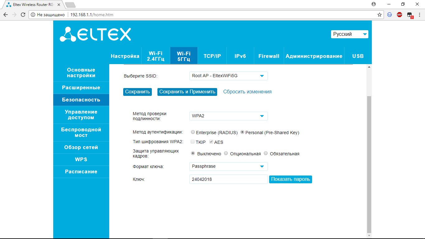
Task: Open the Passphrase key format dropdown
Action: (228, 166)
